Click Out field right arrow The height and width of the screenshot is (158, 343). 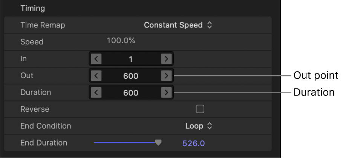[166, 76]
